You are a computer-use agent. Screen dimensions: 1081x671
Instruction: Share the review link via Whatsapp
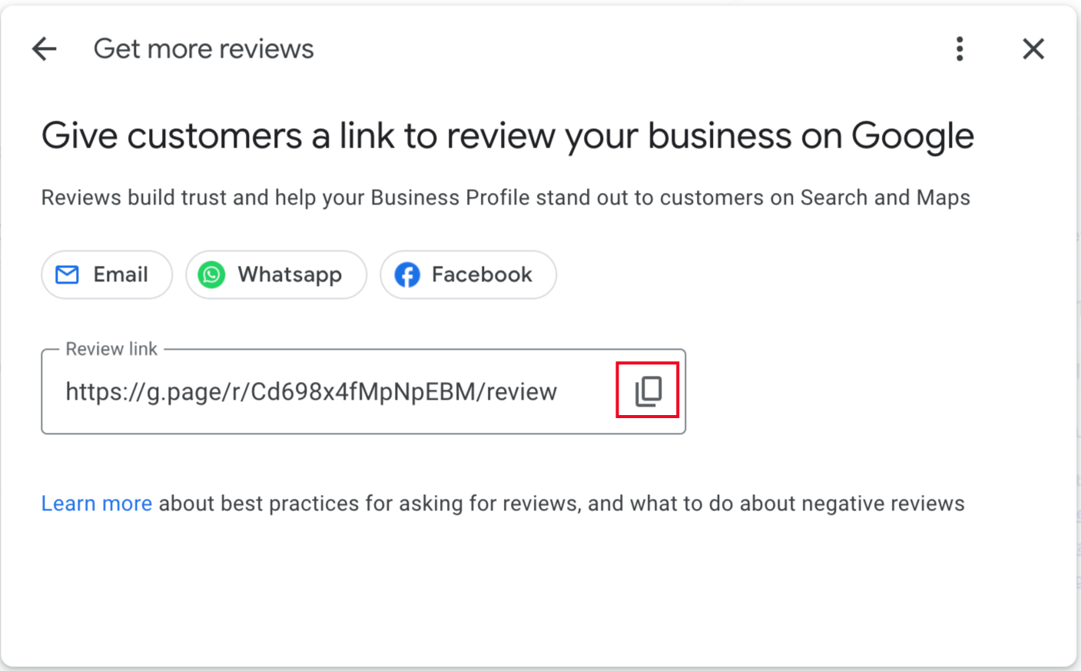[277, 274]
